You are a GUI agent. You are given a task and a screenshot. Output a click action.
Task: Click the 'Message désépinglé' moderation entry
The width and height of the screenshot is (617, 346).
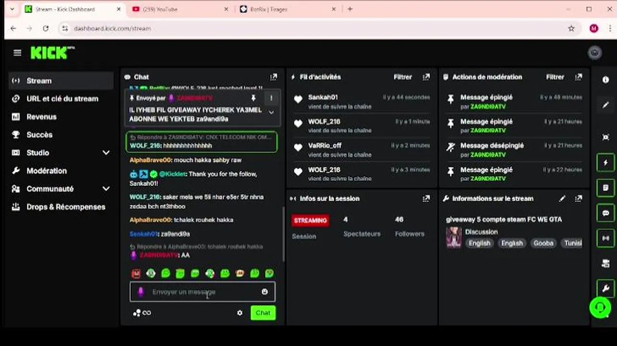coord(514,149)
